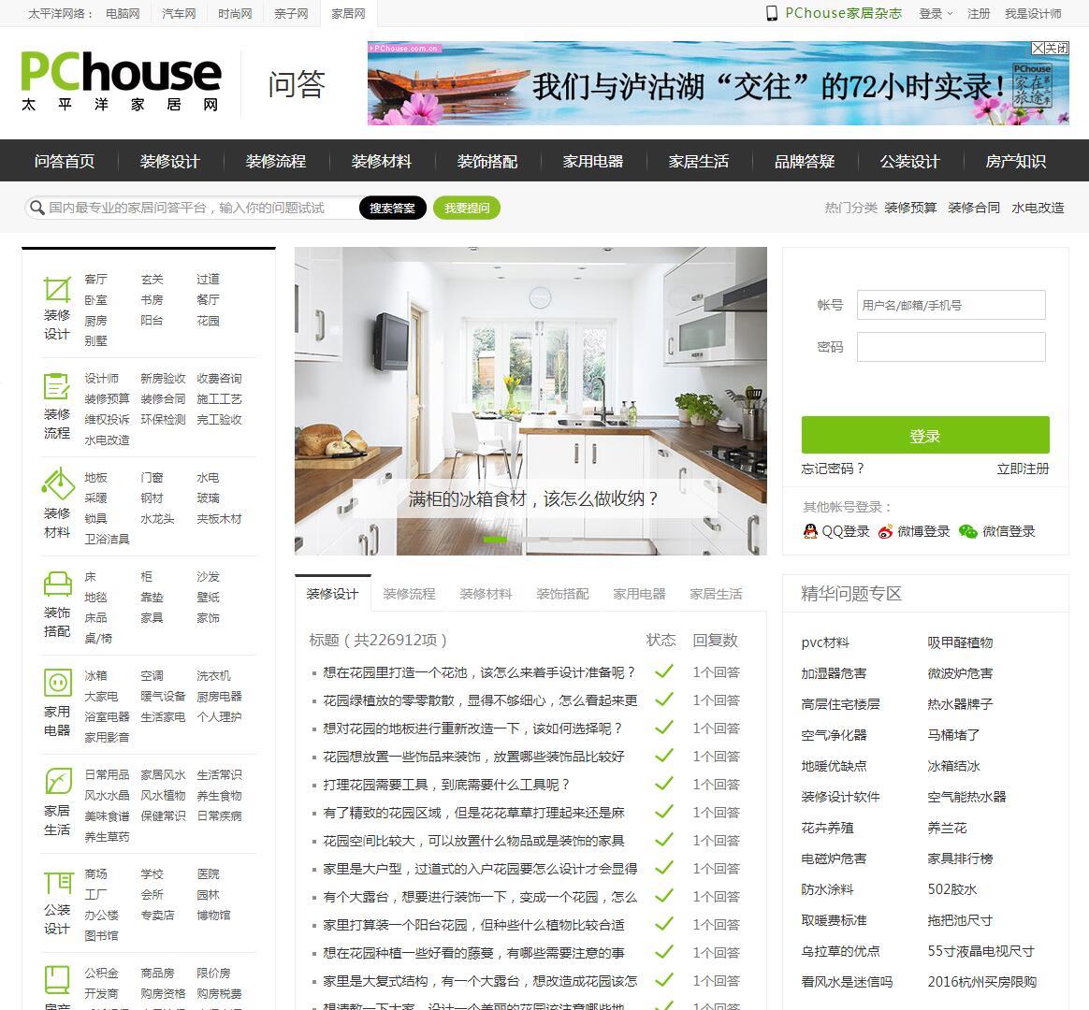This screenshot has width=1089, height=1010.
Task: Open the 汽车网 network link
Action: coord(179,13)
